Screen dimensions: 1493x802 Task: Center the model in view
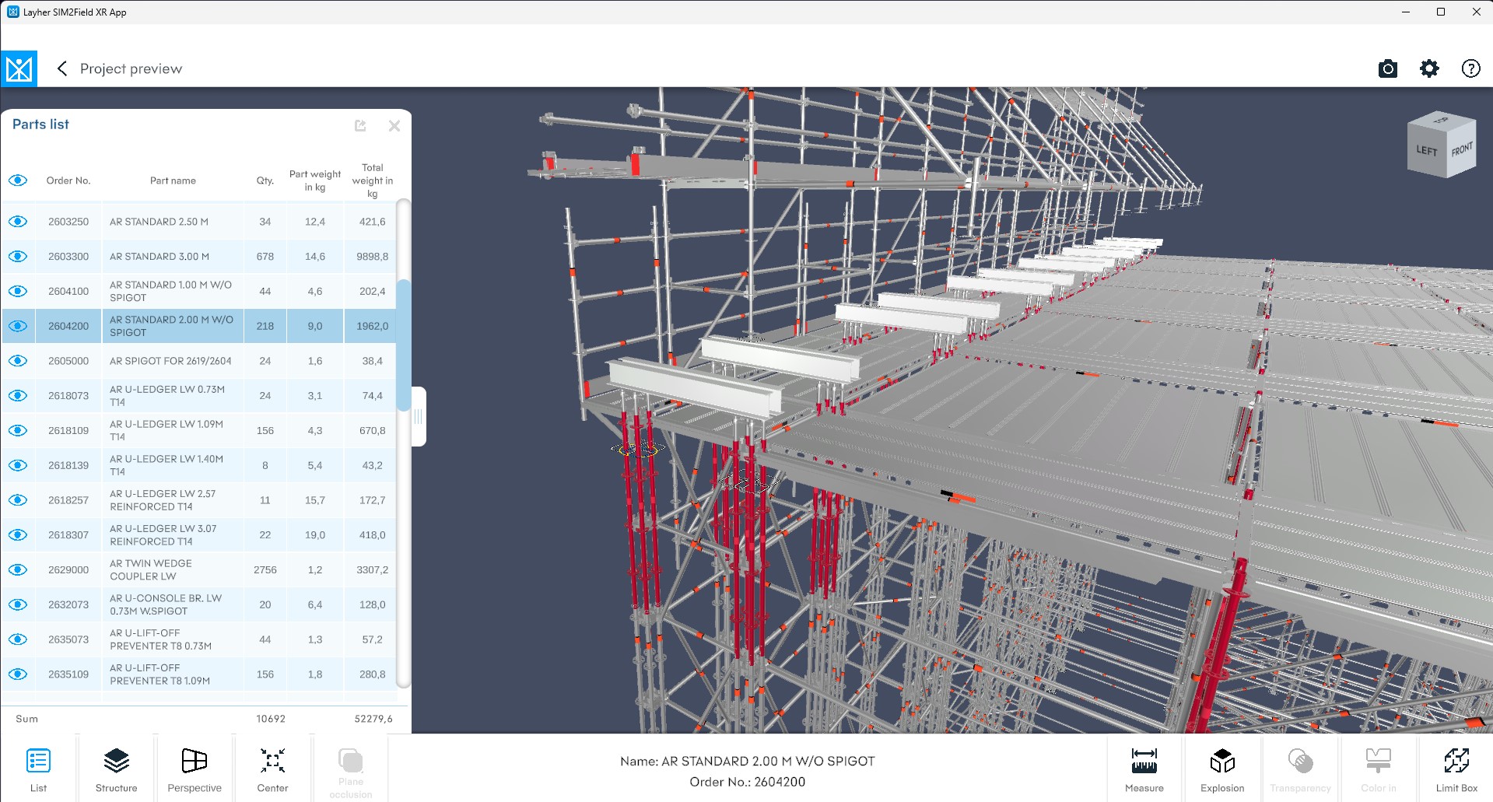(272, 769)
